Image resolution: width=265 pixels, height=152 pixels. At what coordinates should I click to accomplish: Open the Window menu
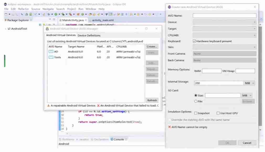pyautogui.click(x=91, y=9)
